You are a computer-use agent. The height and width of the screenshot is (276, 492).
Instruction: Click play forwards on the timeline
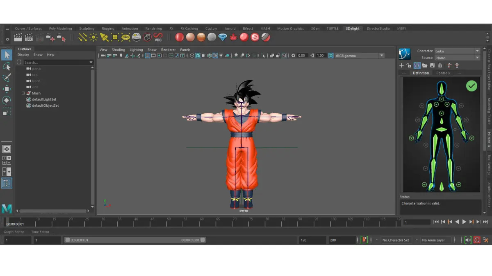pos(464,222)
